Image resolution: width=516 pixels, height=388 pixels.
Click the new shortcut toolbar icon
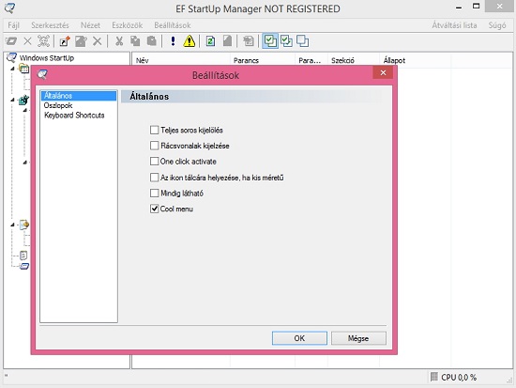[65, 41]
